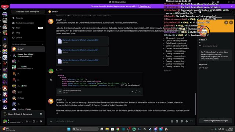Open the Freunde page

(x=19, y=18)
